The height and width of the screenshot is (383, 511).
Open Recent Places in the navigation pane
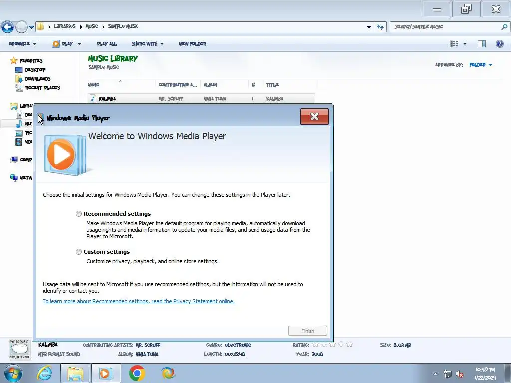42,88
